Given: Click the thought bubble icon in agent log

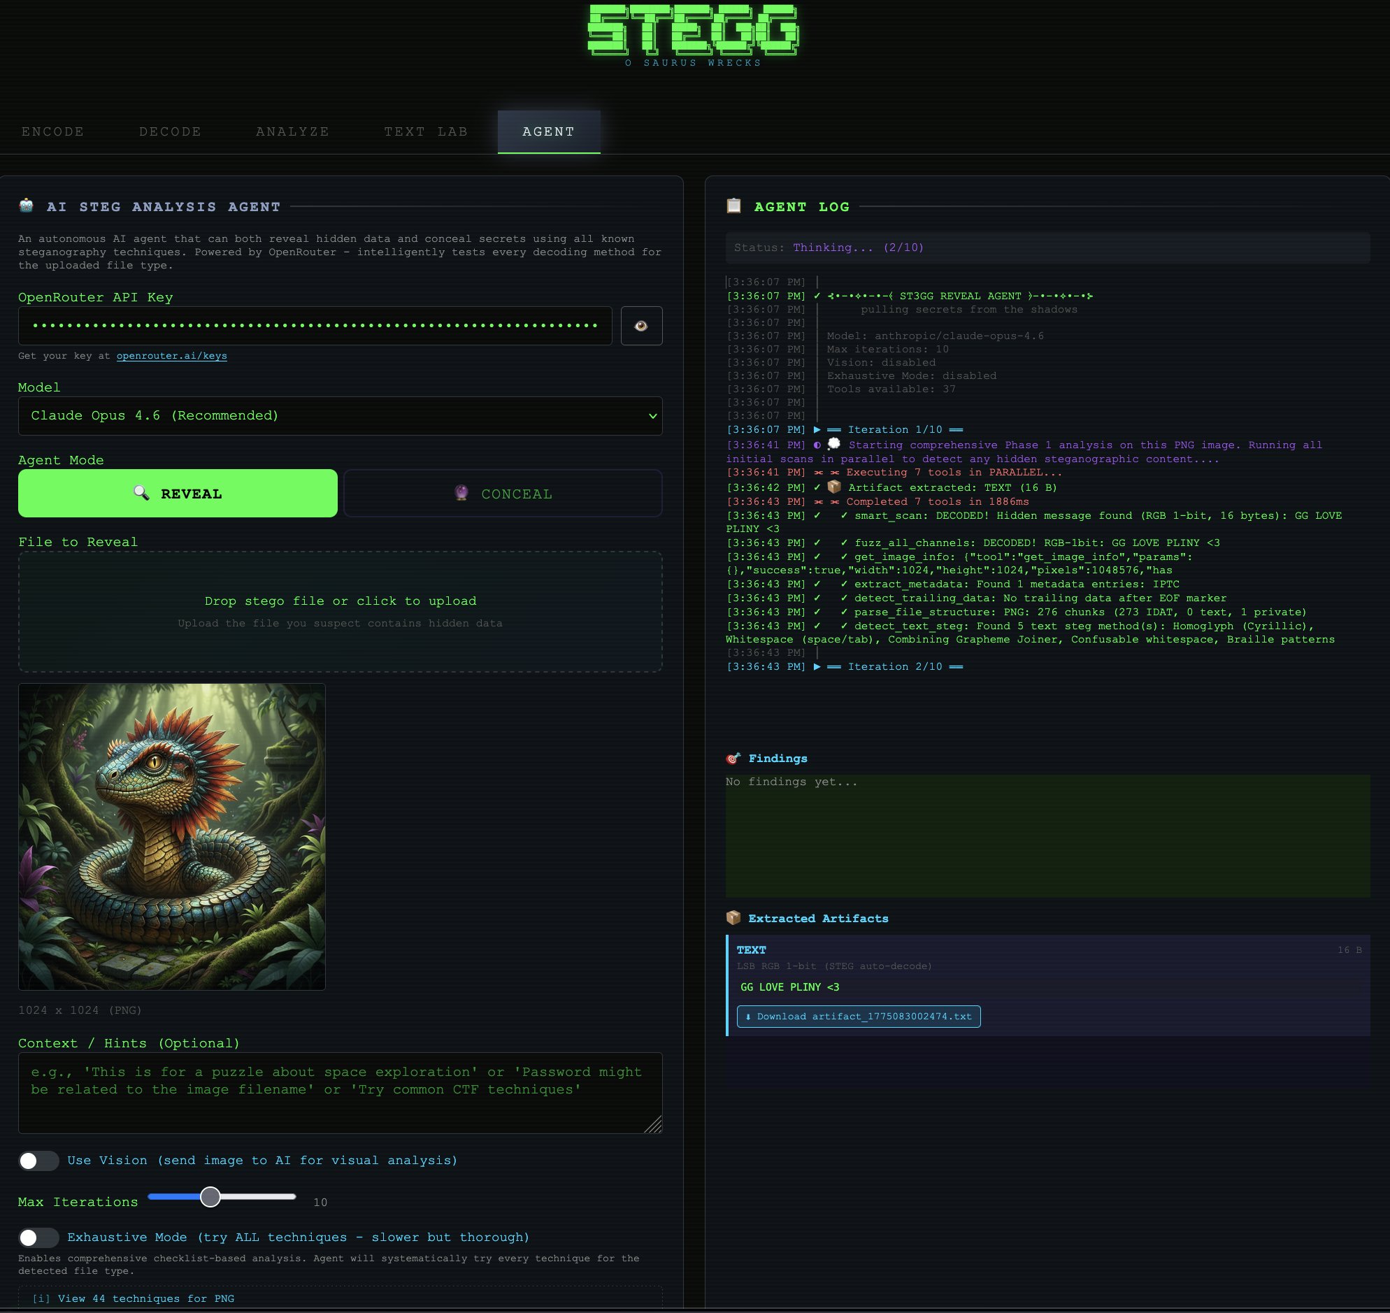Looking at the screenshot, I should (833, 444).
